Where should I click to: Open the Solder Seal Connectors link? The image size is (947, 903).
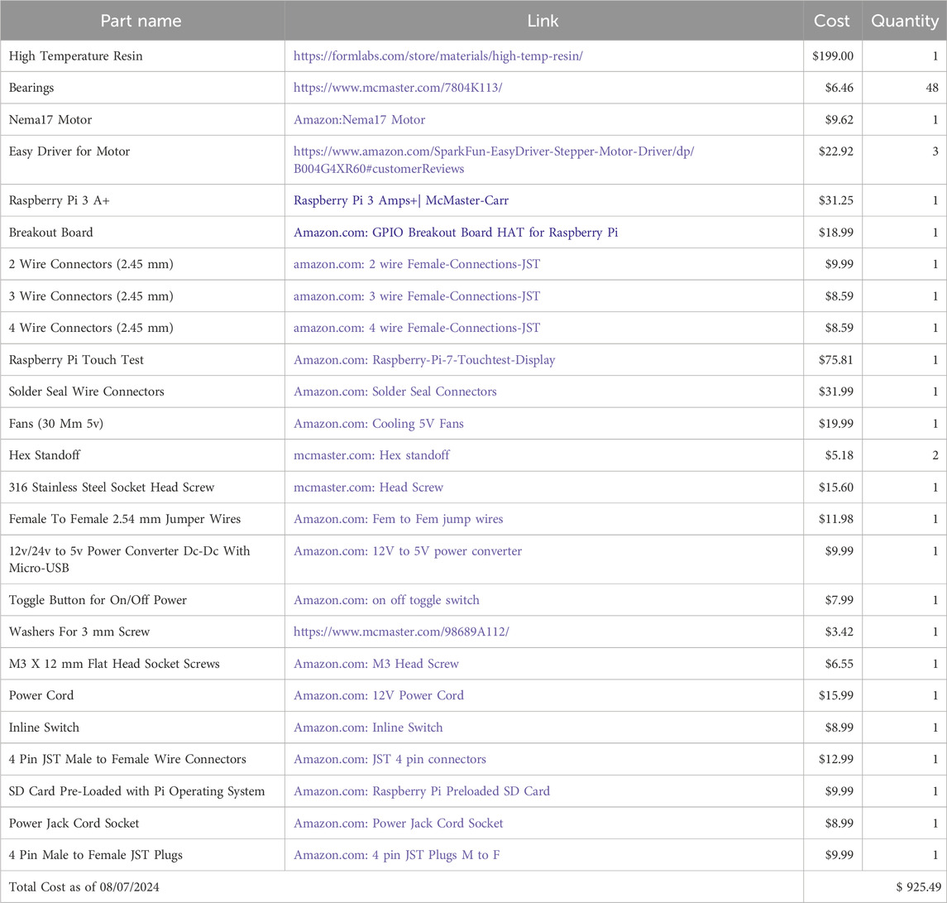click(395, 391)
